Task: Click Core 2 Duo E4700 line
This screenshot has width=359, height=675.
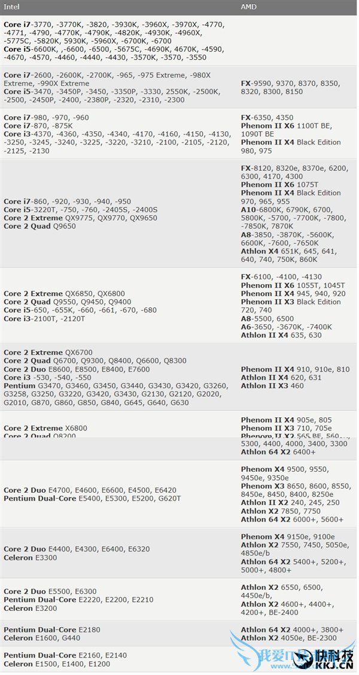Action: tap(60, 490)
